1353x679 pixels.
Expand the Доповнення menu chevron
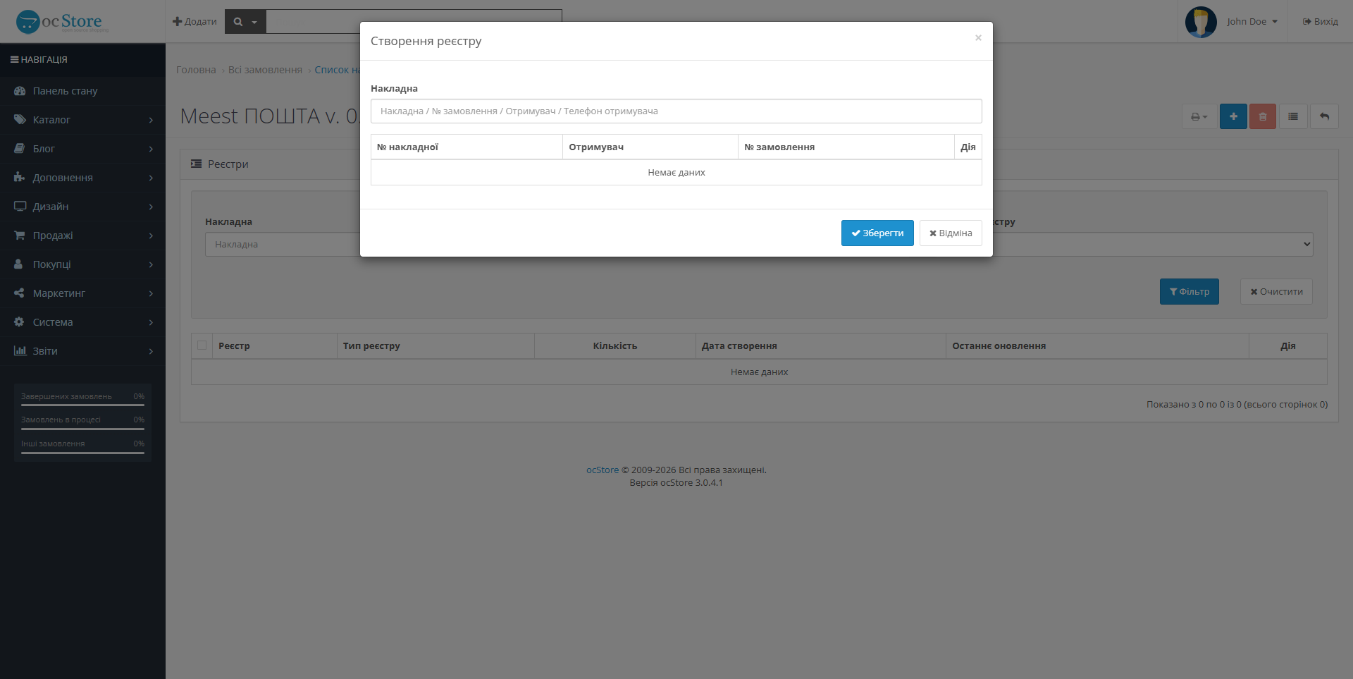coord(151,178)
